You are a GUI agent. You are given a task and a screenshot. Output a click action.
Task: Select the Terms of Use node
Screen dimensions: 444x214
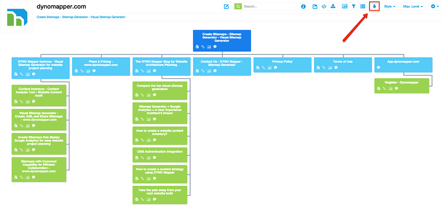pos(343,65)
